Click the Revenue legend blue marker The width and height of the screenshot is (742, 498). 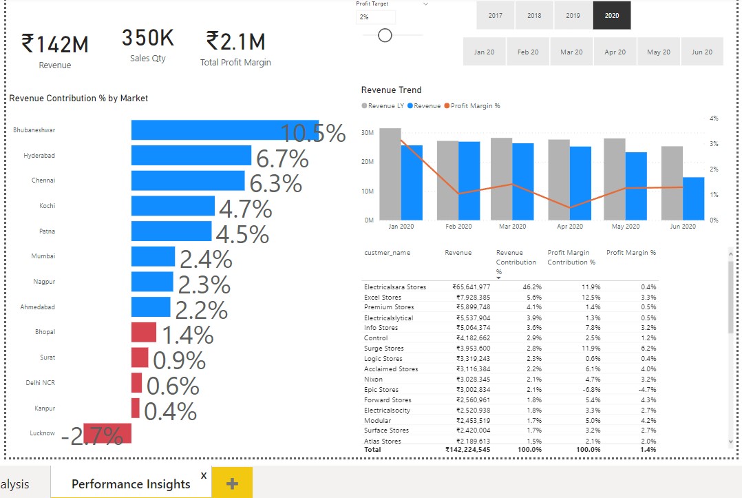click(x=410, y=105)
